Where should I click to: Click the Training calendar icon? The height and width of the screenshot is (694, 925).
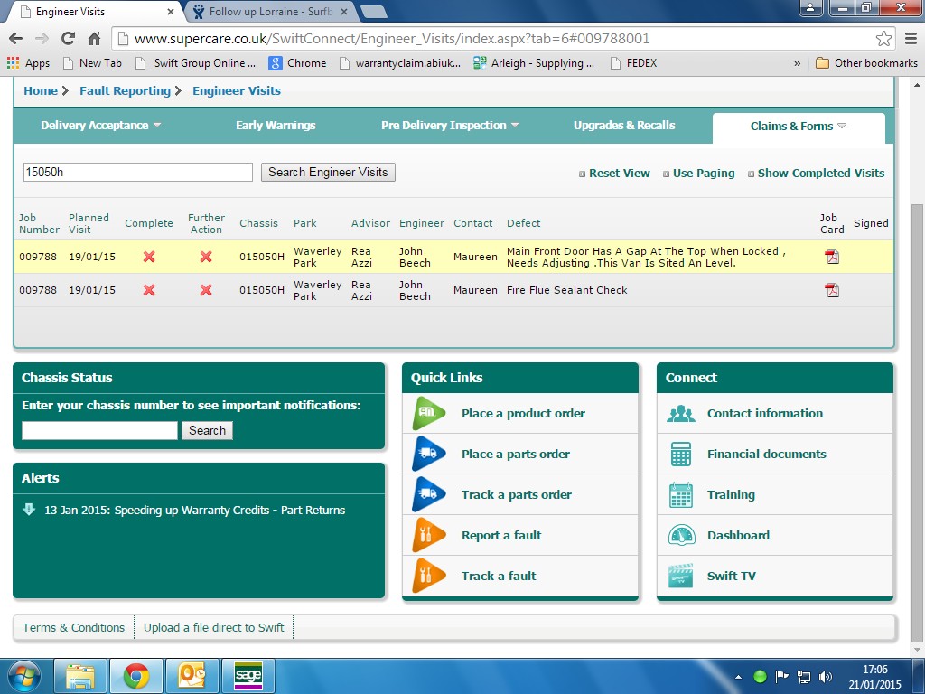681,495
